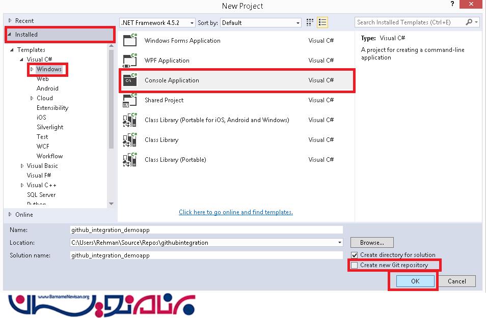Select the Web template category

(x=42, y=79)
